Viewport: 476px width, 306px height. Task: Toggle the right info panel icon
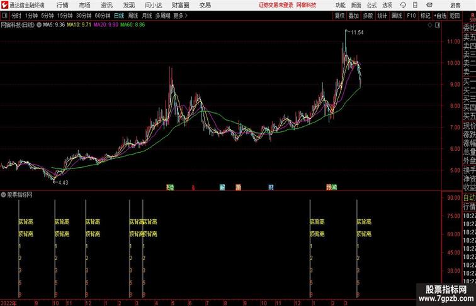(x=438, y=25)
